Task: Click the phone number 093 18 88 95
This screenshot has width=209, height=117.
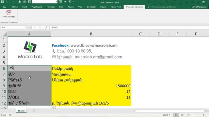Action: tap(80, 51)
